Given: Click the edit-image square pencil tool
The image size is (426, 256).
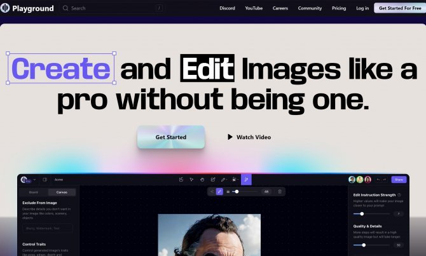Looking at the screenshot, I should [213, 179].
